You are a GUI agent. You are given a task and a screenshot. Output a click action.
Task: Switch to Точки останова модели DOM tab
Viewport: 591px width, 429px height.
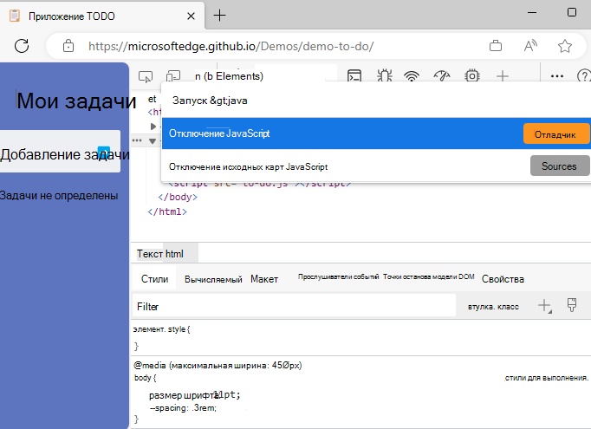point(429,276)
